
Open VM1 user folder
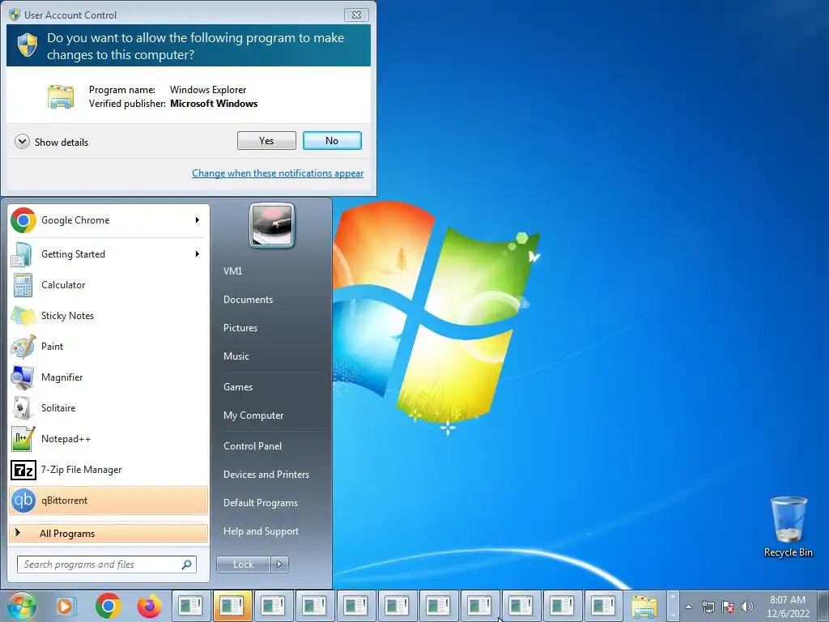tap(232, 271)
